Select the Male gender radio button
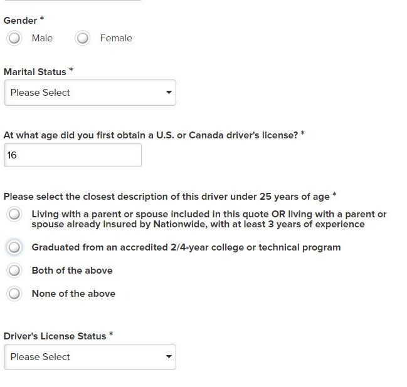Viewport: 407px width, 387px height. (x=14, y=38)
